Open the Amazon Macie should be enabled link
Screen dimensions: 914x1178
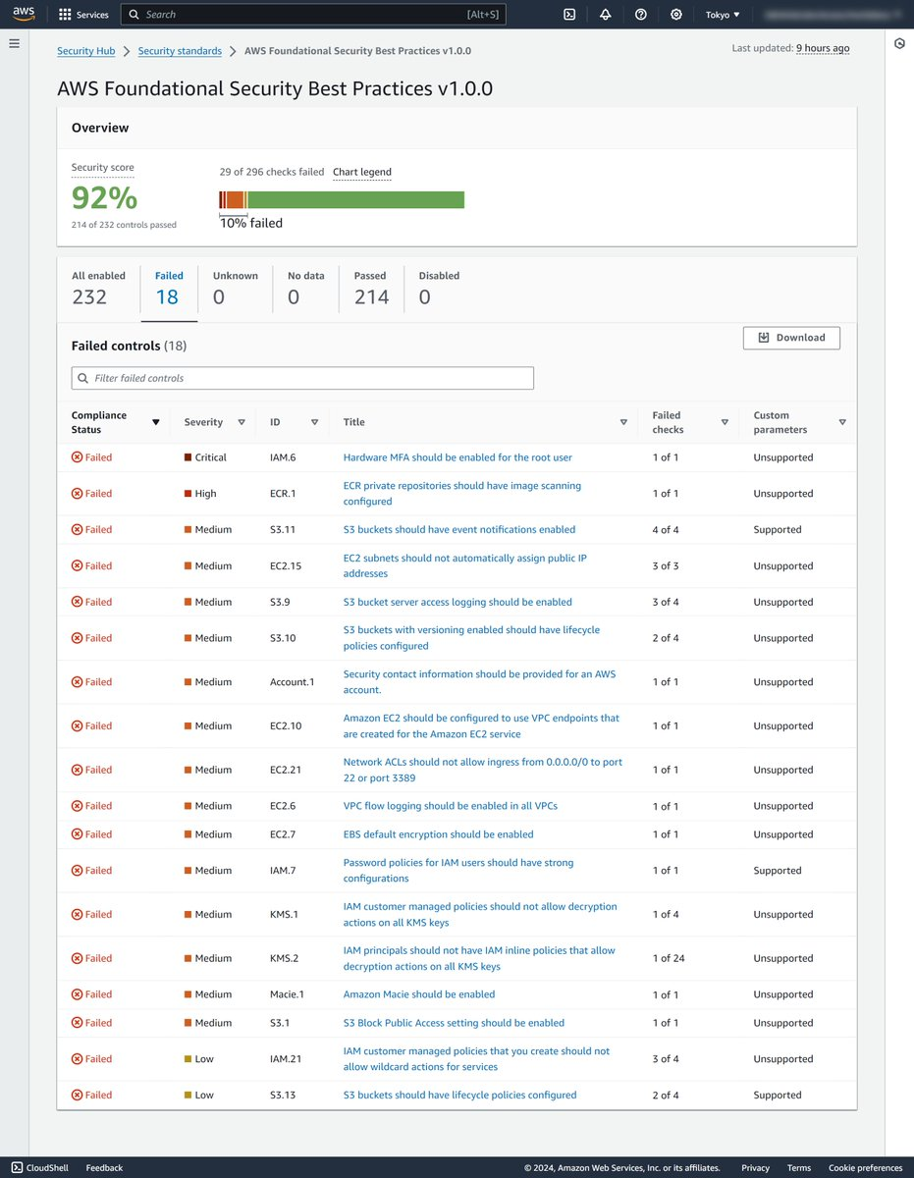(x=418, y=994)
